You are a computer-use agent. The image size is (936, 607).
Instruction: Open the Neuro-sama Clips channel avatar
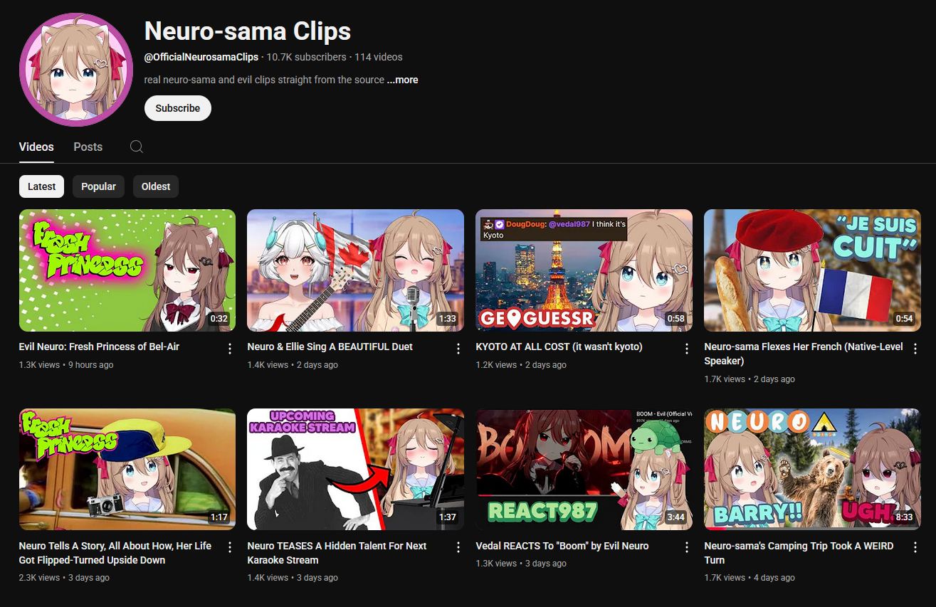tap(76, 70)
